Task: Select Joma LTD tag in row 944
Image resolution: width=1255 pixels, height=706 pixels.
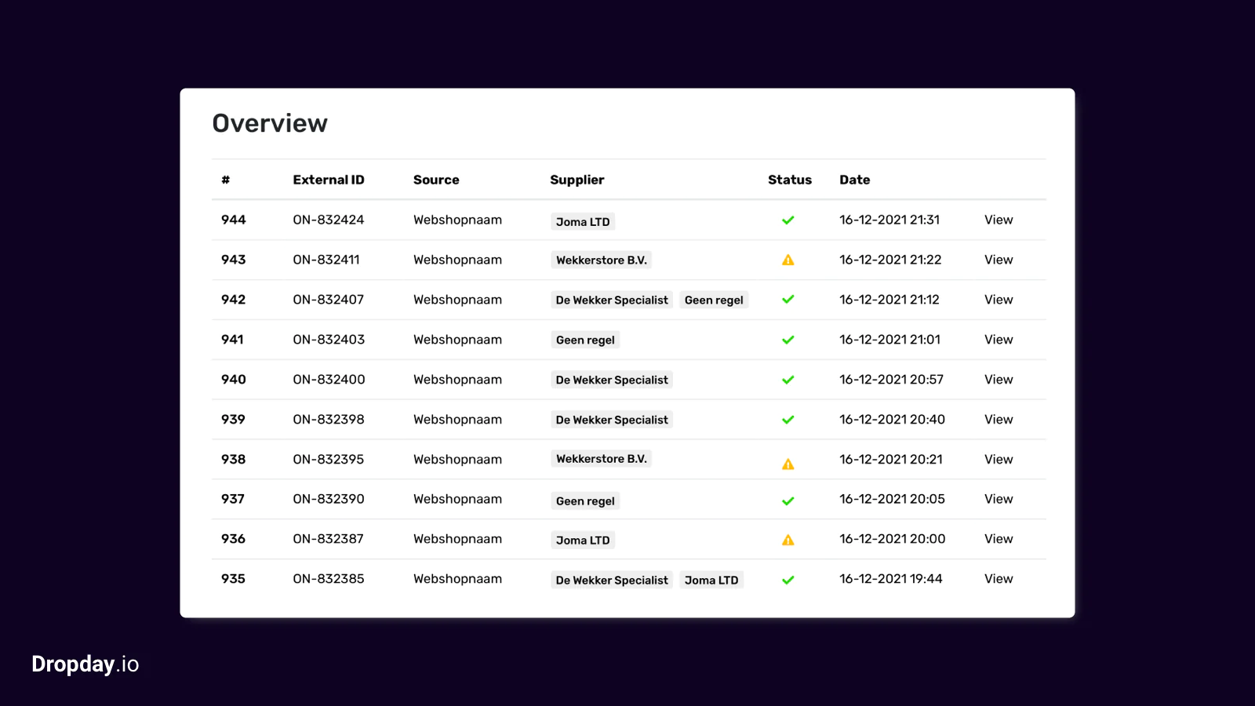Action: tap(583, 222)
